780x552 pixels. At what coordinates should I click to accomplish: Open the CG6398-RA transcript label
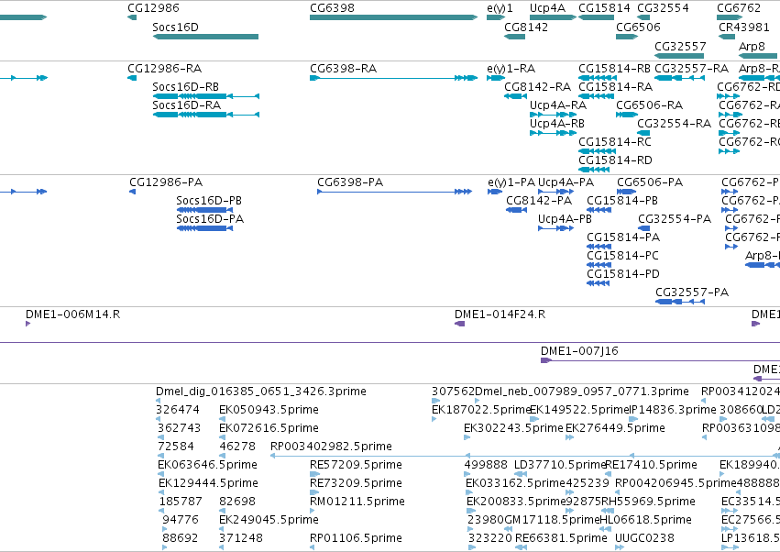click(x=343, y=68)
